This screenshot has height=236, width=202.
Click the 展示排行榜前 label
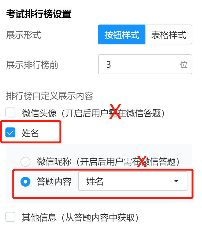(32, 65)
